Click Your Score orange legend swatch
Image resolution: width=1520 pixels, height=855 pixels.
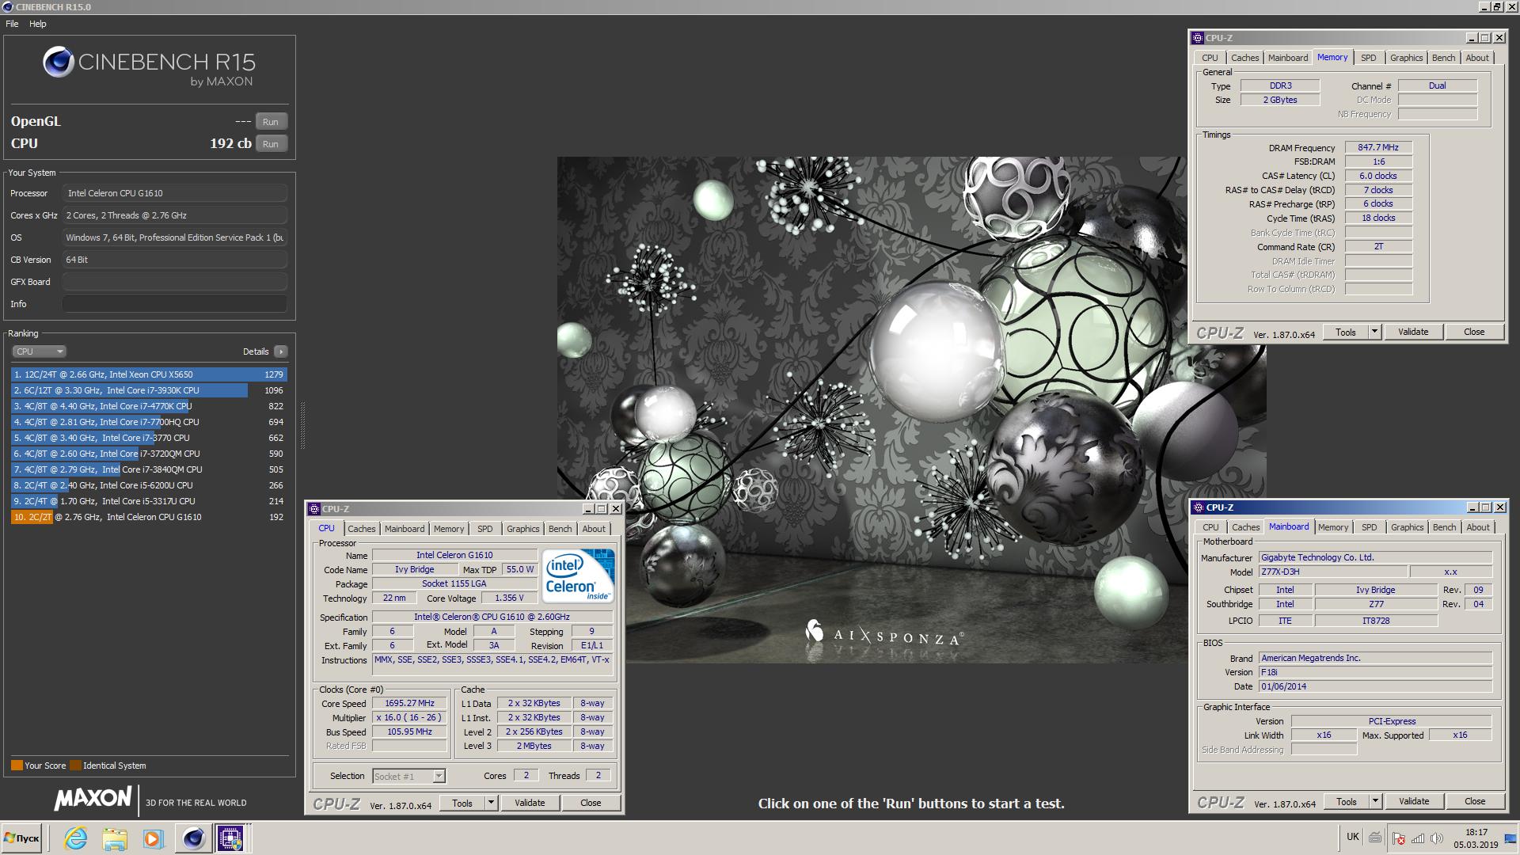(17, 766)
